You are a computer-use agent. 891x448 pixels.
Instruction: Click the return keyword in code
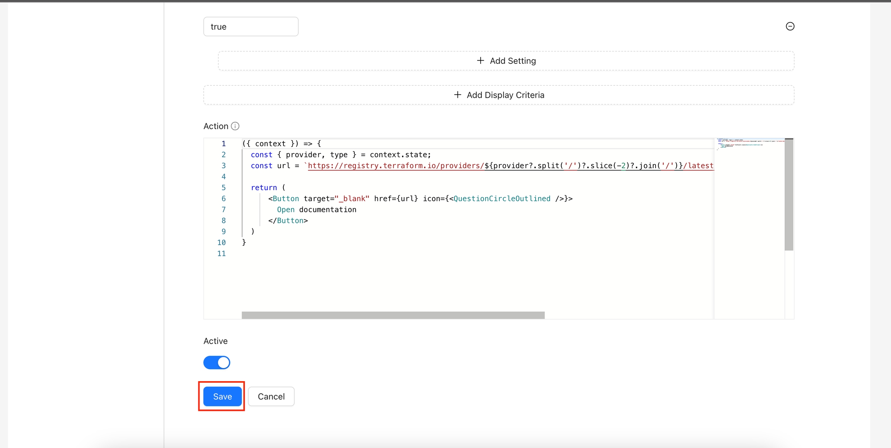264,188
